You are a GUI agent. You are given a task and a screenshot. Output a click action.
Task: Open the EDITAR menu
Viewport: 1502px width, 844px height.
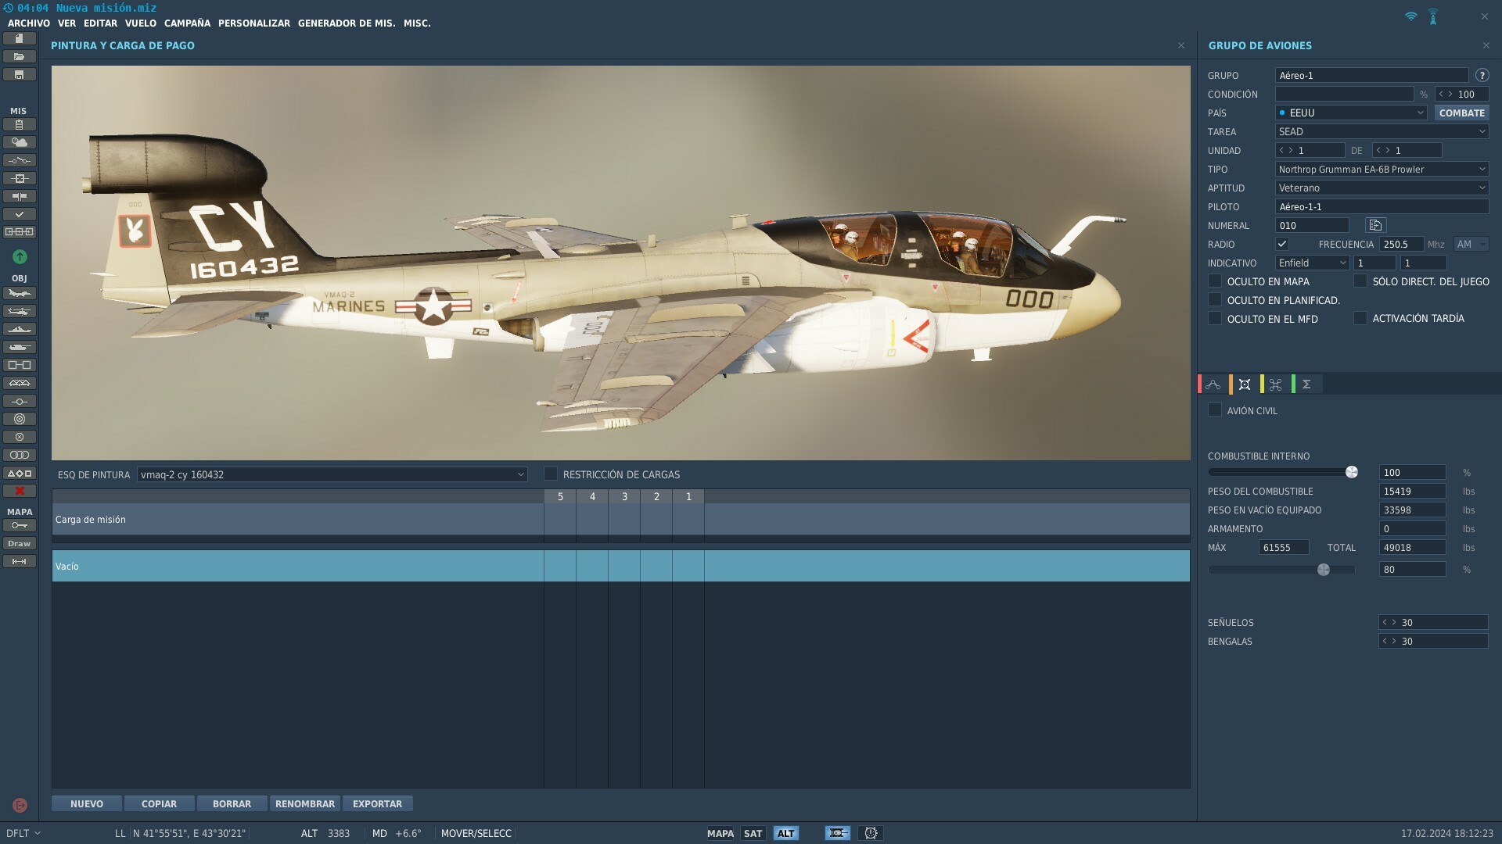[x=100, y=23]
